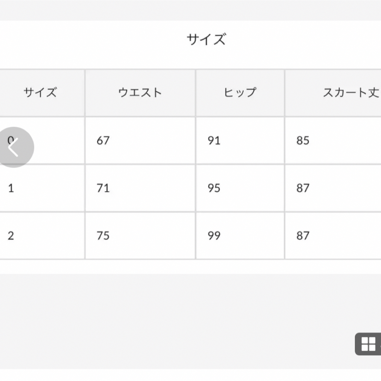Select skirt length 87 in size 1 row
The height and width of the screenshot is (381, 381).
point(333,188)
